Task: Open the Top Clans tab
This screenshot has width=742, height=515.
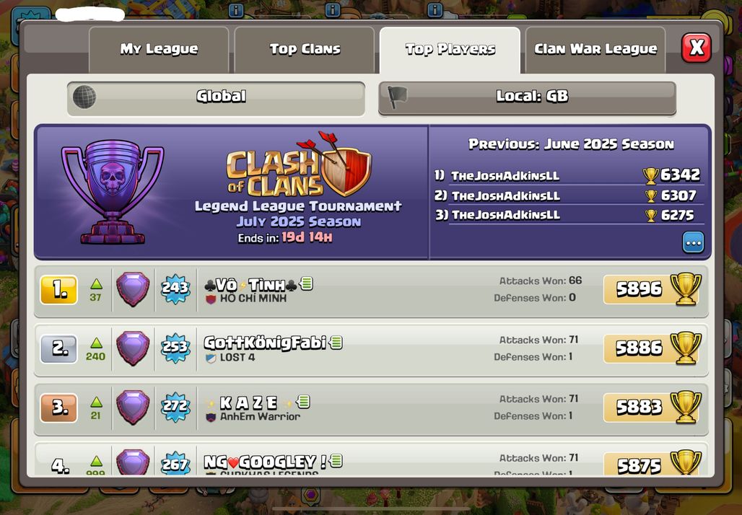Action: 305,50
